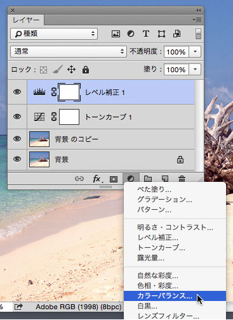
Task: Toggle visibility of the 背景 layer
Action: (17, 159)
